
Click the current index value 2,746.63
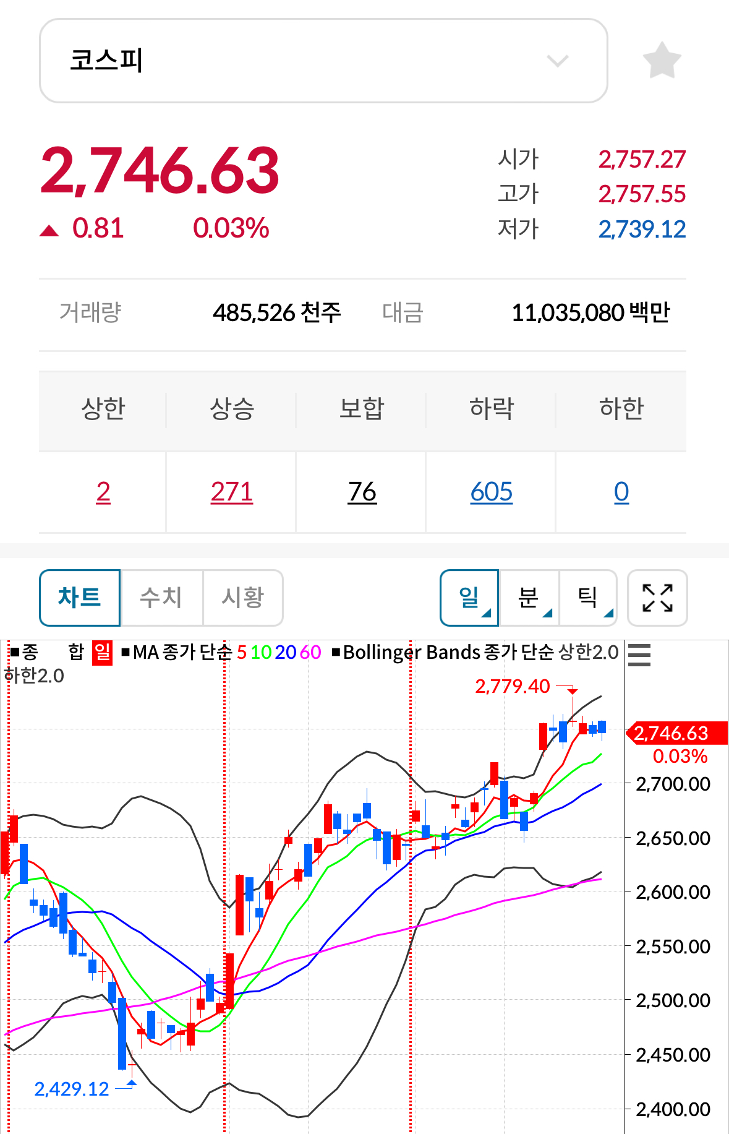pyautogui.click(x=160, y=170)
